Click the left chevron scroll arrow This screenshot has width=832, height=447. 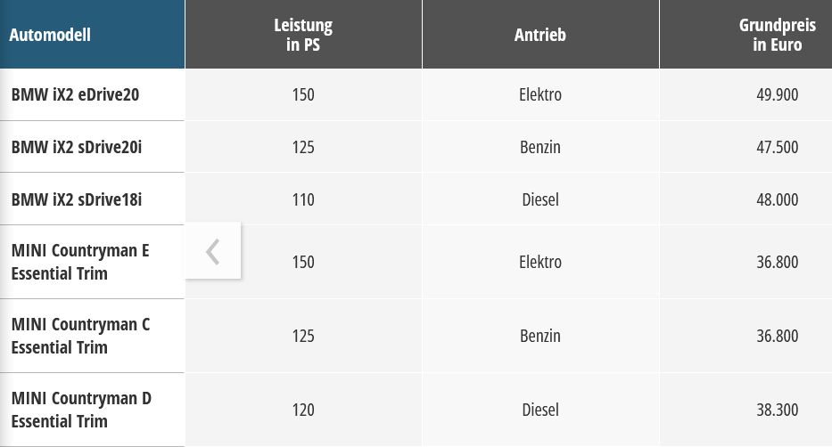(212, 251)
